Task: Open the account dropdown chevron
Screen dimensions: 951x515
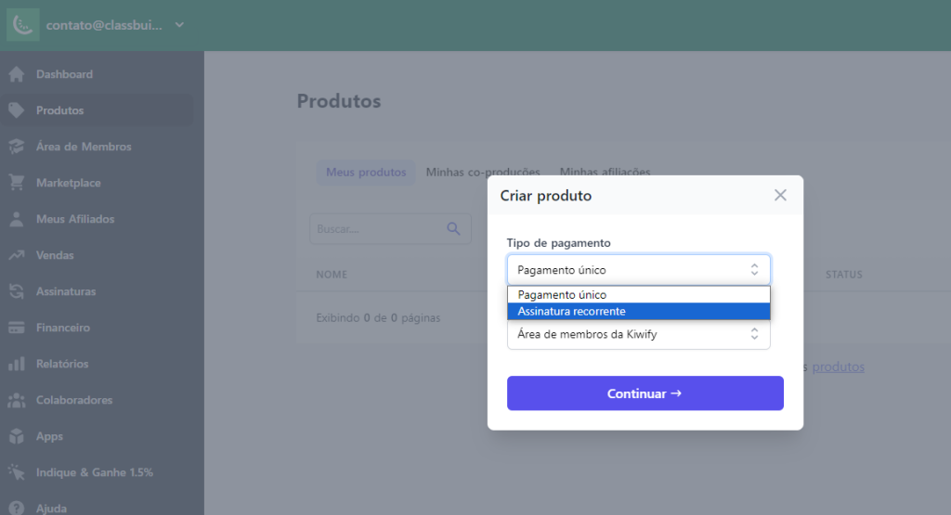Action: (x=179, y=25)
